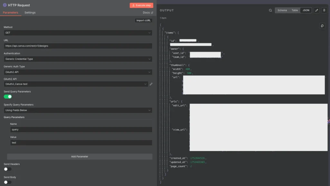Expand the Authentication dropdown
This screenshot has width=330, height=186.
78,59
